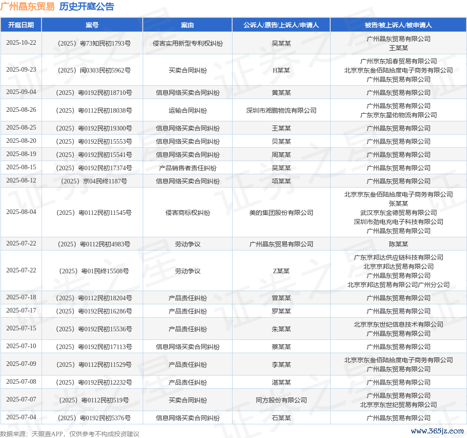Image resolution: width=467 pixels, height=438 pixels.
Task: Select the 2025-10-22 hearing date
Action: (x=21, y=42)
